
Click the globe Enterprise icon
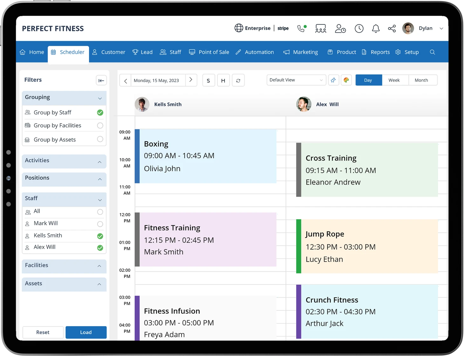239,28
